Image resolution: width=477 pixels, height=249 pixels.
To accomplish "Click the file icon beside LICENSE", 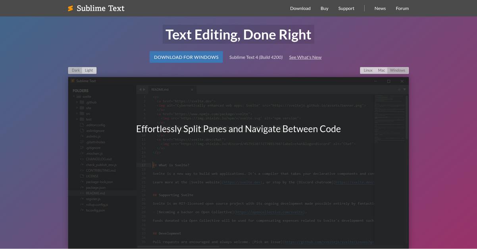I will (82, 176).
